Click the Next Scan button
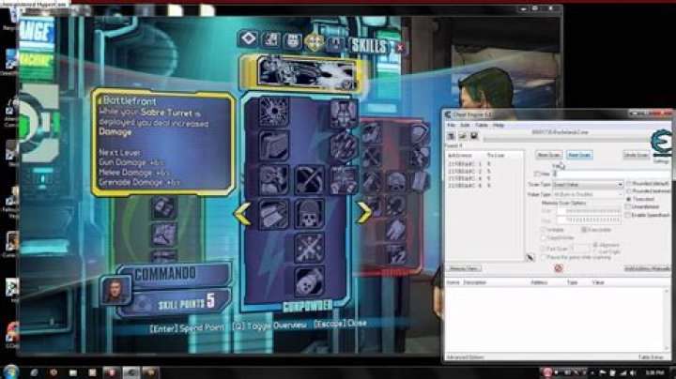The width and height of the screenshot is (676, 379). [x=579, y=155]
